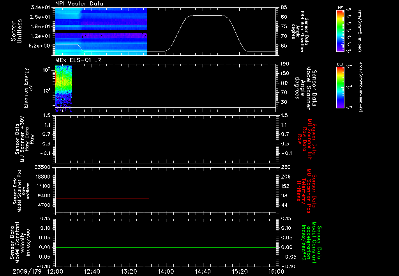The height and width of the screenshot is (276, 399).
Task: Click the green zero line in the velocity panel
Action: point(166,247)
